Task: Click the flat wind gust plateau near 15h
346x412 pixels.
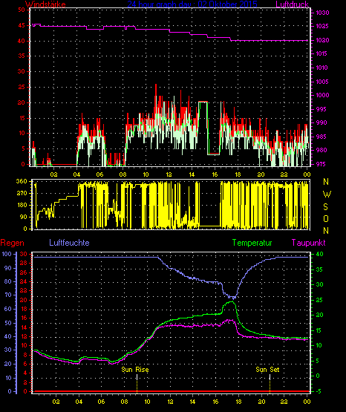Action: click(x=203, y=102)
